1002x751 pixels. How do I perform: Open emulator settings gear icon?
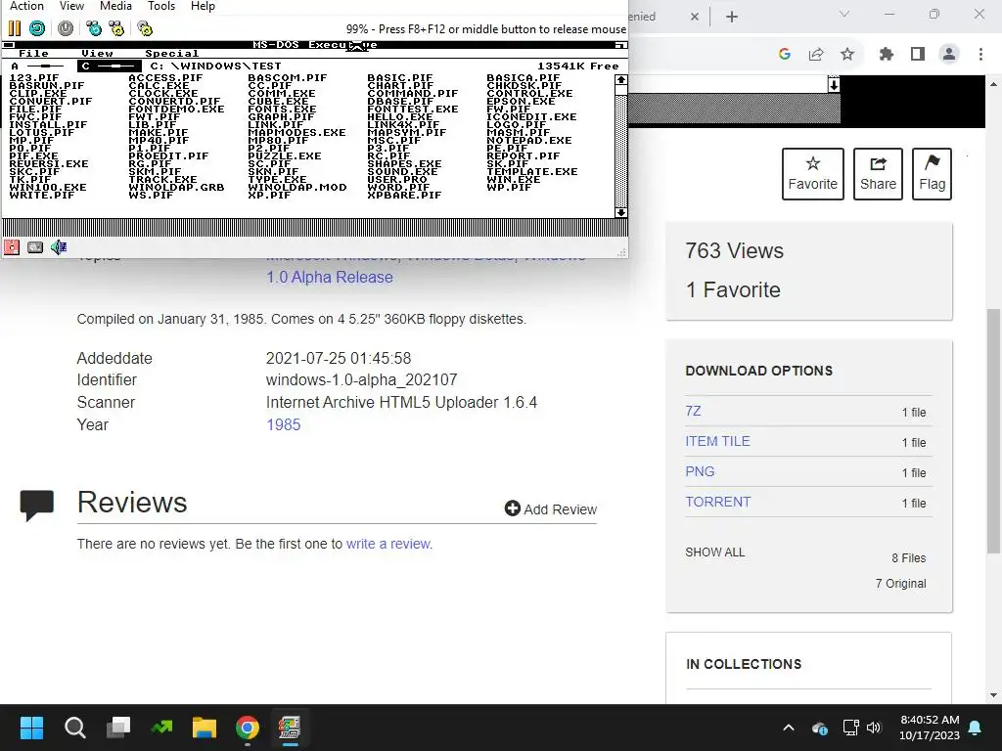[x=145, y=28]
